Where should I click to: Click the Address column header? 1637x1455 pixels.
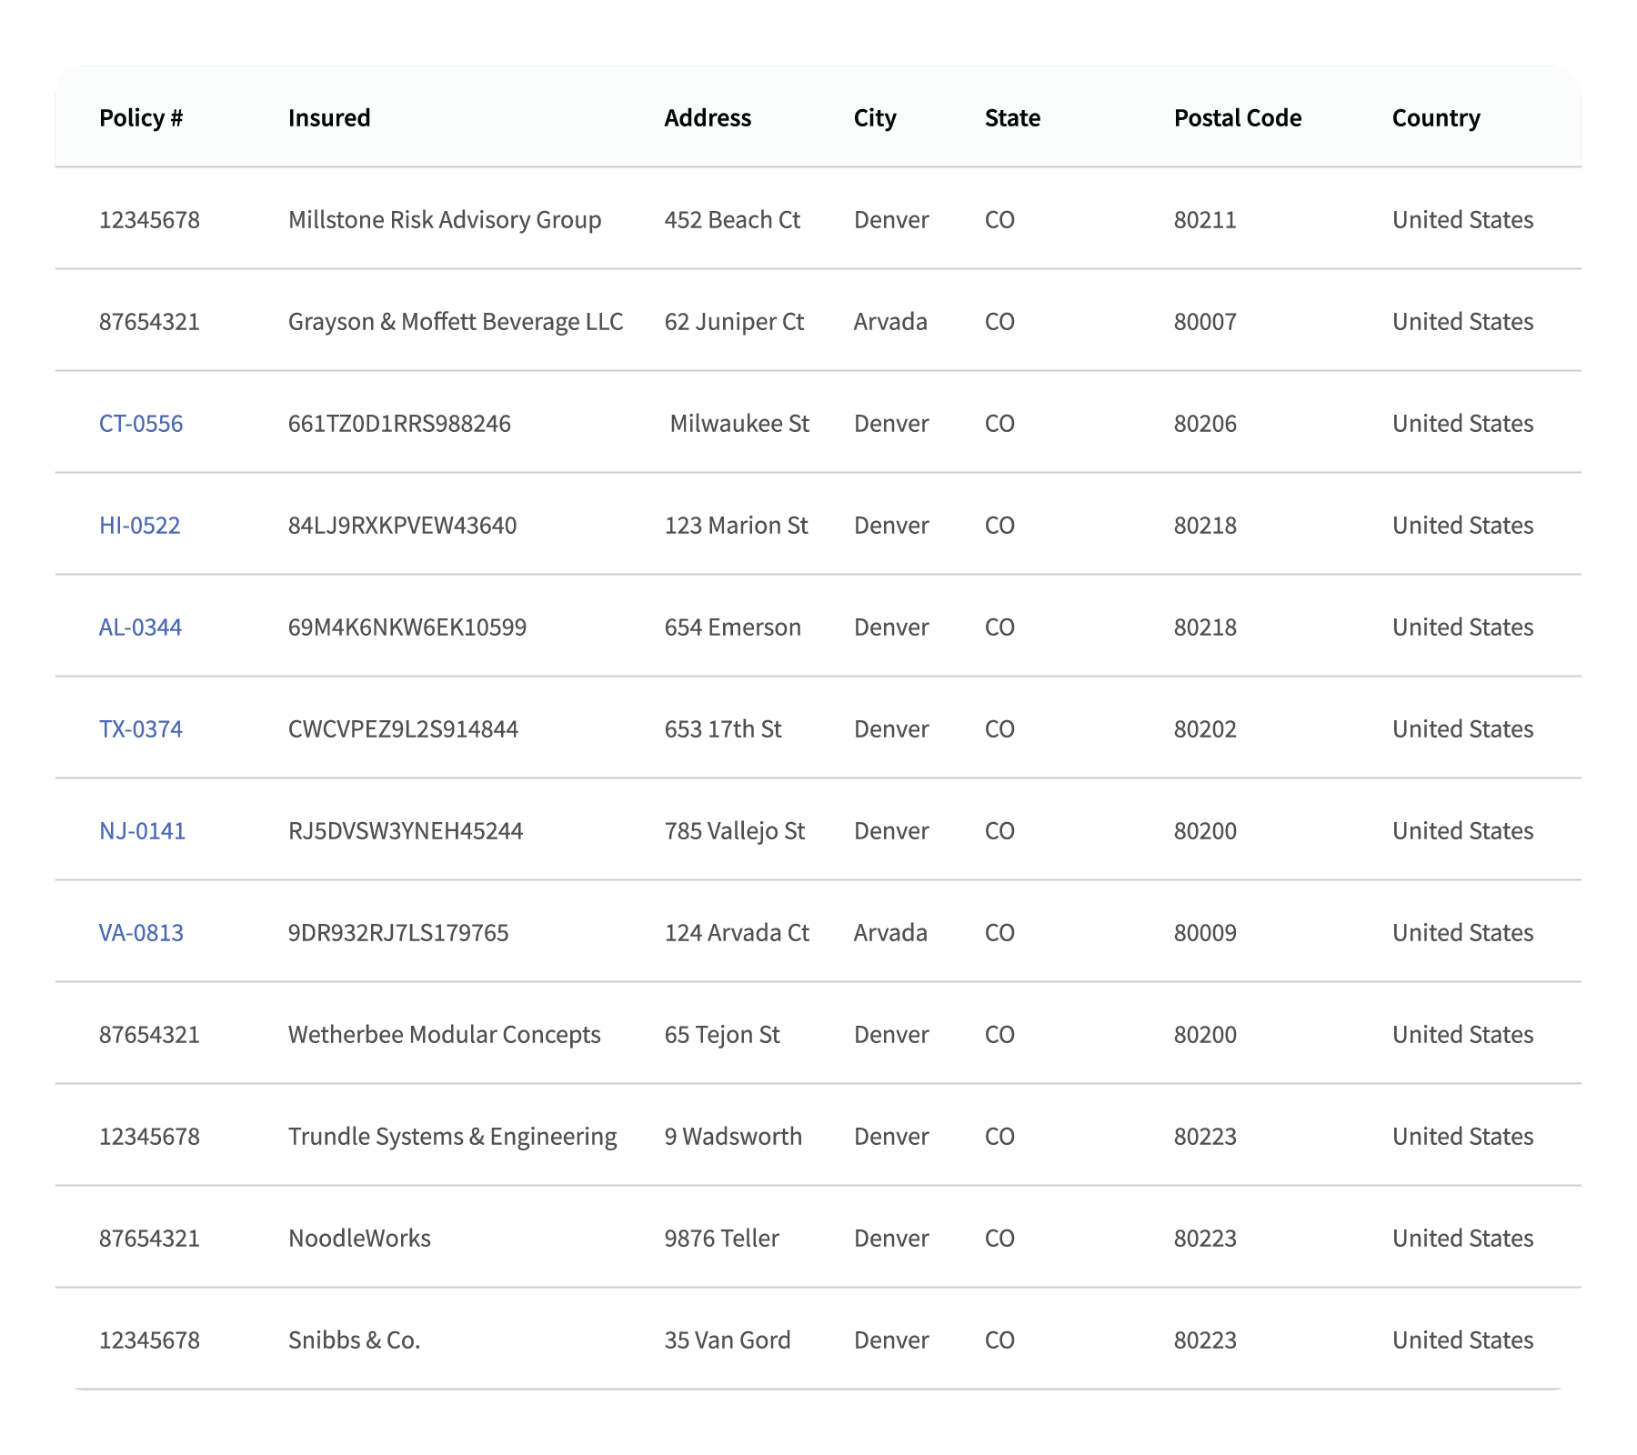click(x=708, y=117)
